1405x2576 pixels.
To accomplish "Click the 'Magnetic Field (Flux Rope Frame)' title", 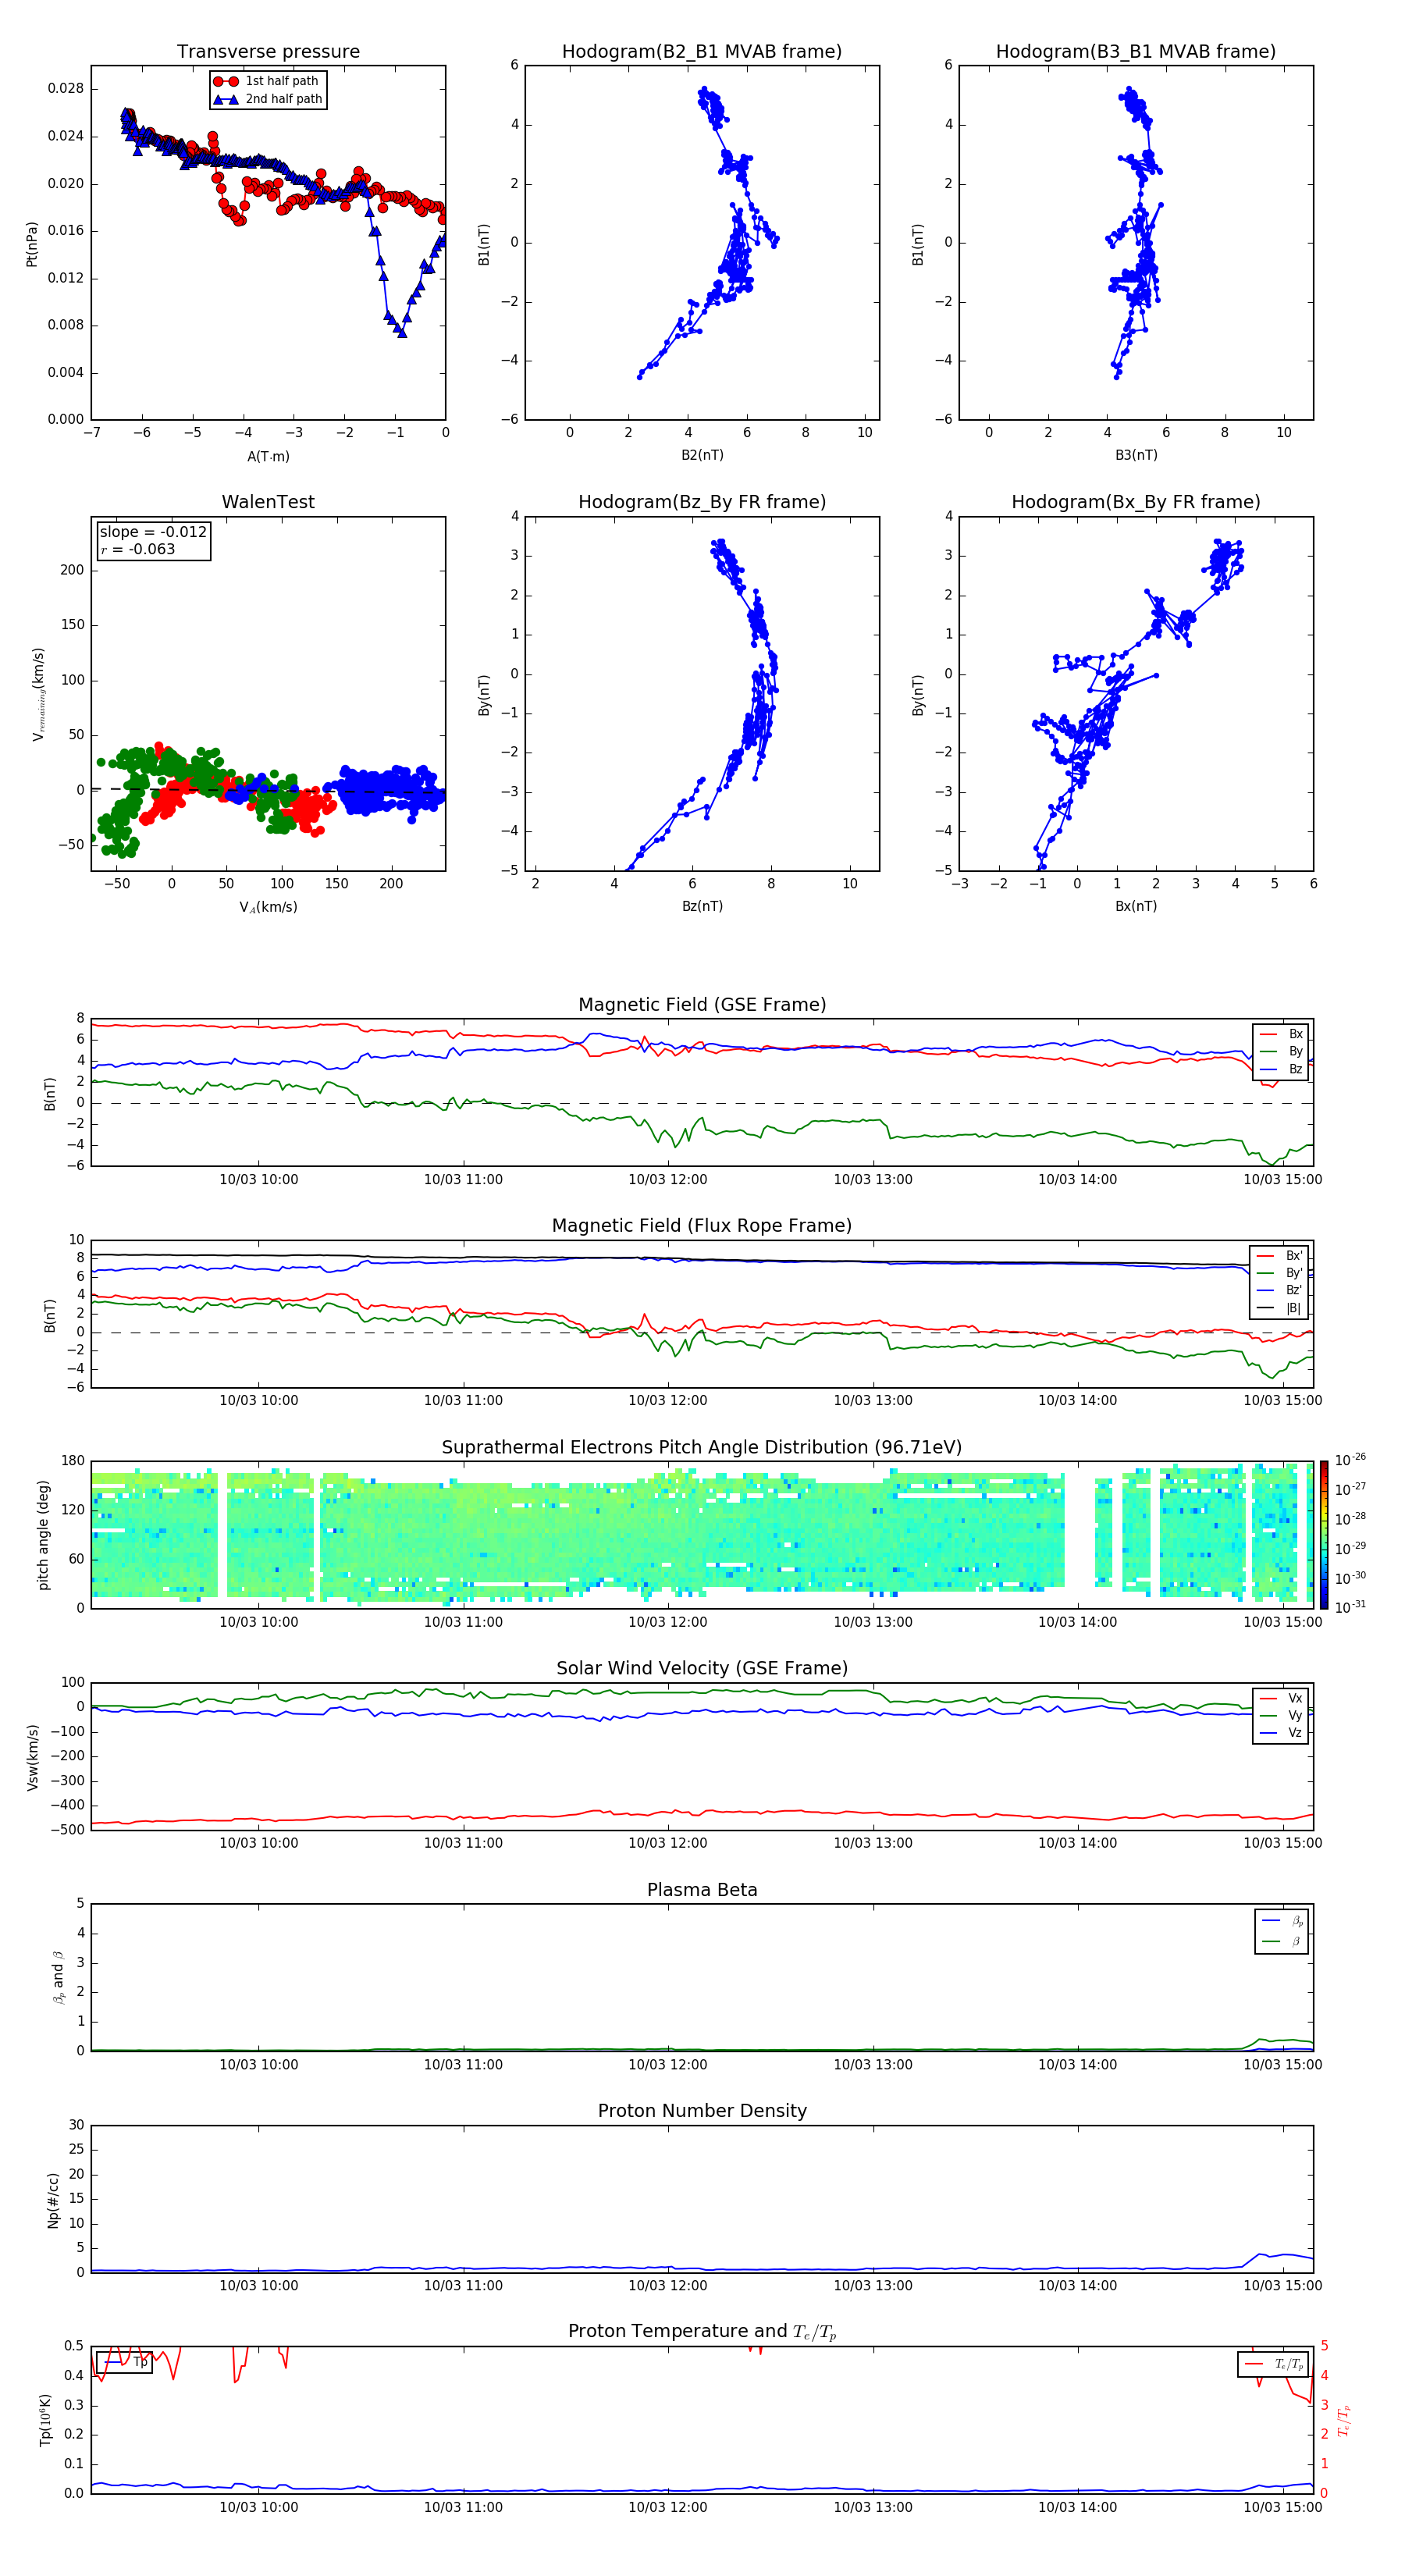I will (x=702, y=1226).
